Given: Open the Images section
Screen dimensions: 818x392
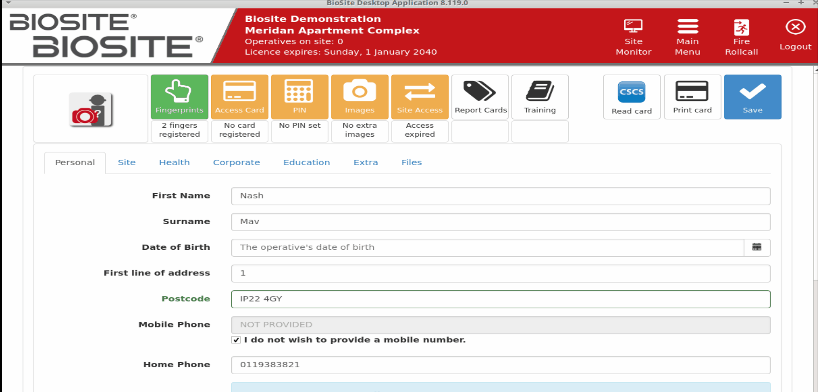Looking at the screenshot, I should click(x=360, y=97).
